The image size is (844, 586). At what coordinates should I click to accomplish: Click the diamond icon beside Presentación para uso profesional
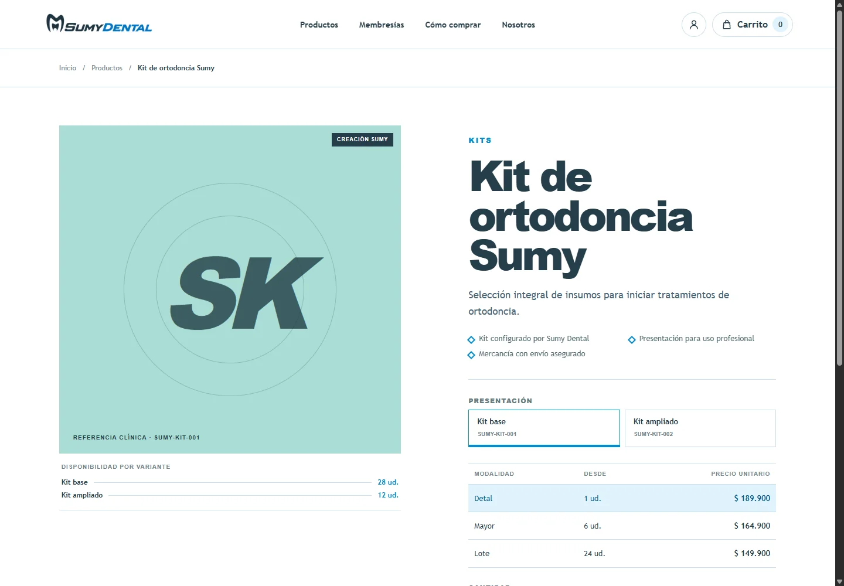632,340
